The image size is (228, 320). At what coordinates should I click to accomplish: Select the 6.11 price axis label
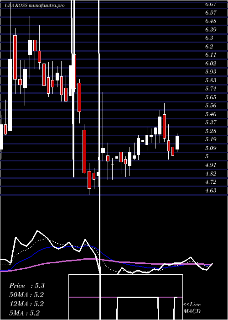click(211, 55)
